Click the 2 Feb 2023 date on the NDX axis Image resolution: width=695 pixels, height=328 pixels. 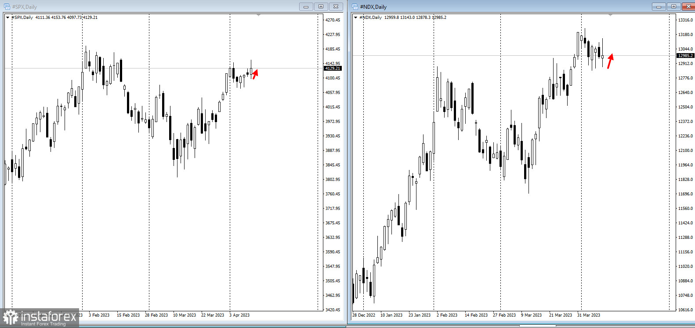click(447, 315)
